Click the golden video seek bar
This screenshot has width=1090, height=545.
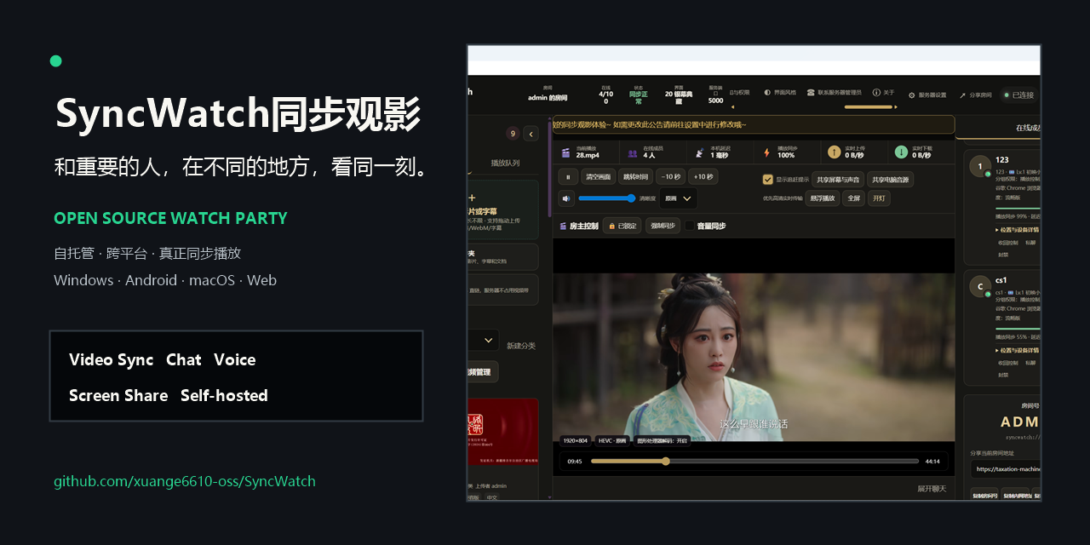click(x=754, y=461)
